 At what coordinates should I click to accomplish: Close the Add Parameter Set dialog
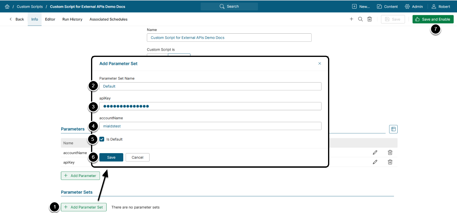(320, 63)
